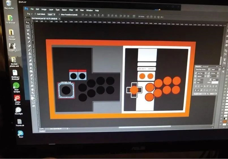Select the Quick Selection tool
Screen dimensions: 228x159
(x=28, y=34)
